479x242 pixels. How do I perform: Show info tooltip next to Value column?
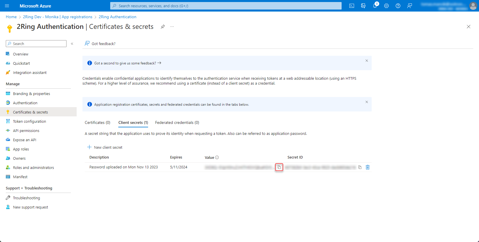pyautogui.click(x=217, y=157)
